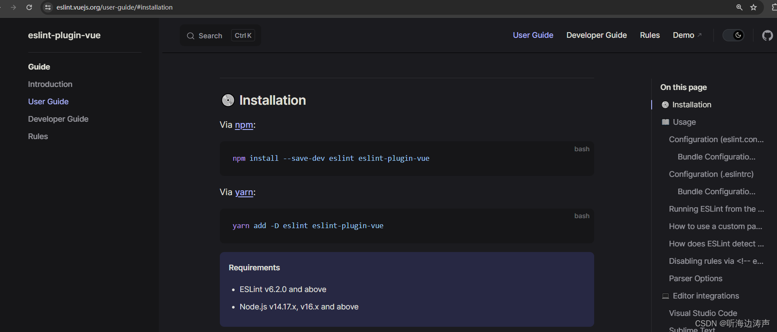The image size is (777, 332).
Task: Jump to Visual Studio Code outline entry
Action: (x=703, y=313)
